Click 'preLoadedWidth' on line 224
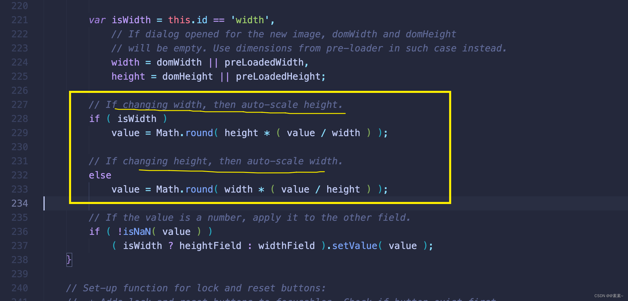The width and height of the screenshot is (628, 301). pyautogui.click(x=264, y=62)
